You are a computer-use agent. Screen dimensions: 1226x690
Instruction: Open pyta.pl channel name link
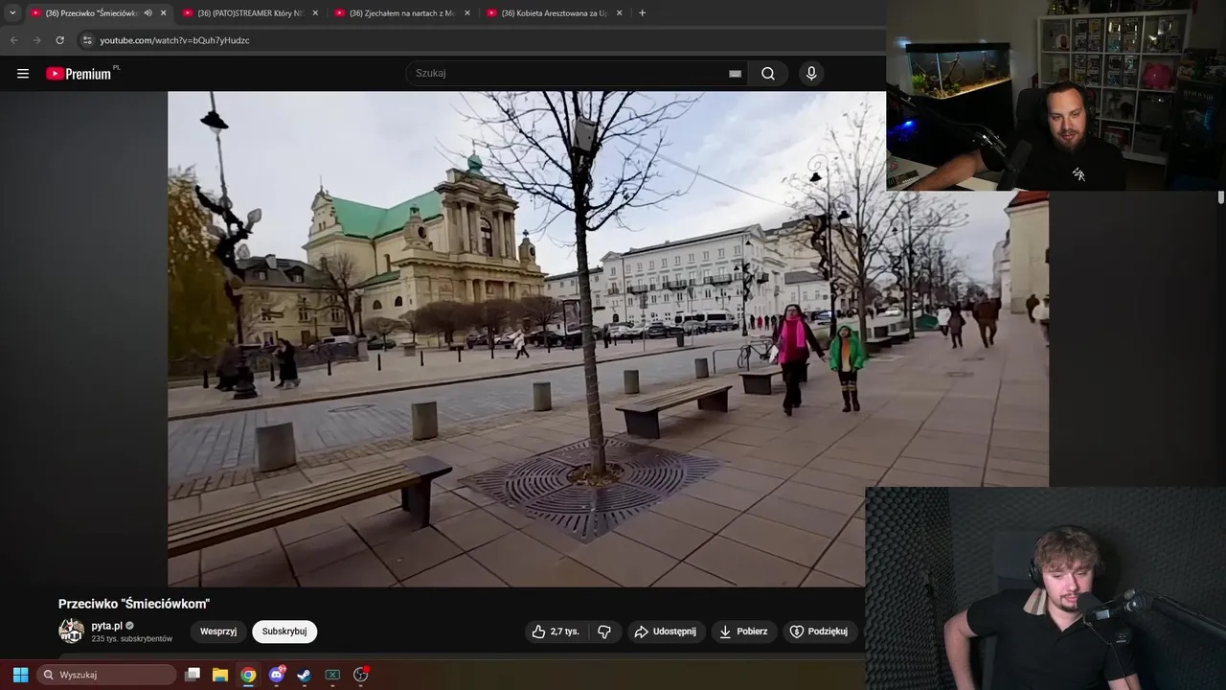pos(106,626)
